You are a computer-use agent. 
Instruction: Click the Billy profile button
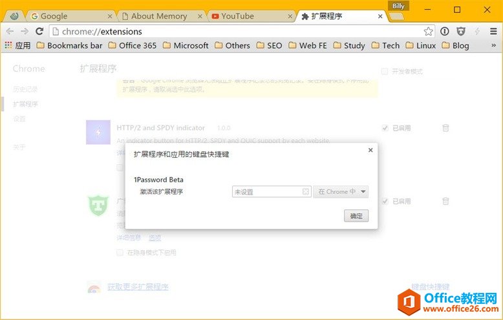(398, 6)
